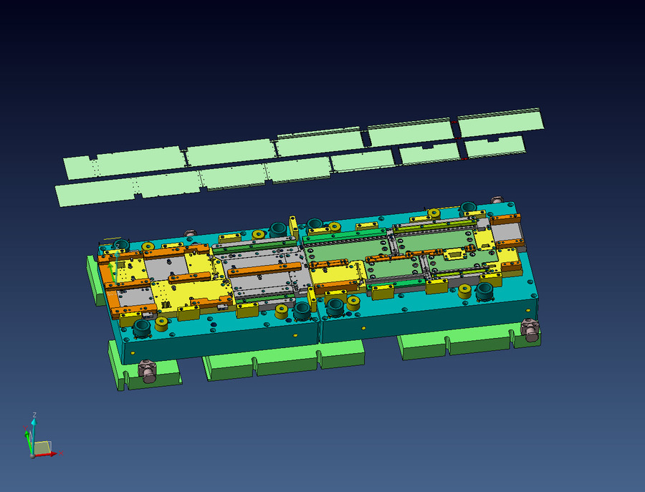The image size is (645, 492).
Task: Select gray lifting bolt at far-right die corner
Action: [x=530, y=330]
